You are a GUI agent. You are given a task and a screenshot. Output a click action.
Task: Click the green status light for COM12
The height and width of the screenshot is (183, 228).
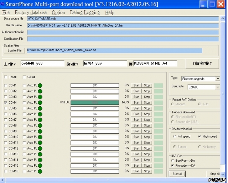click(x=40, y=149)
